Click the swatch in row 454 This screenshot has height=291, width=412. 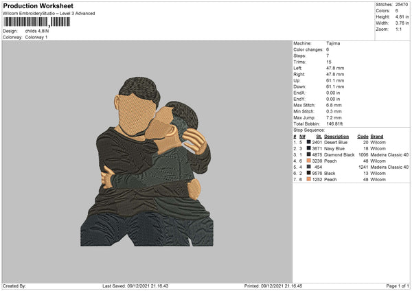309,167
